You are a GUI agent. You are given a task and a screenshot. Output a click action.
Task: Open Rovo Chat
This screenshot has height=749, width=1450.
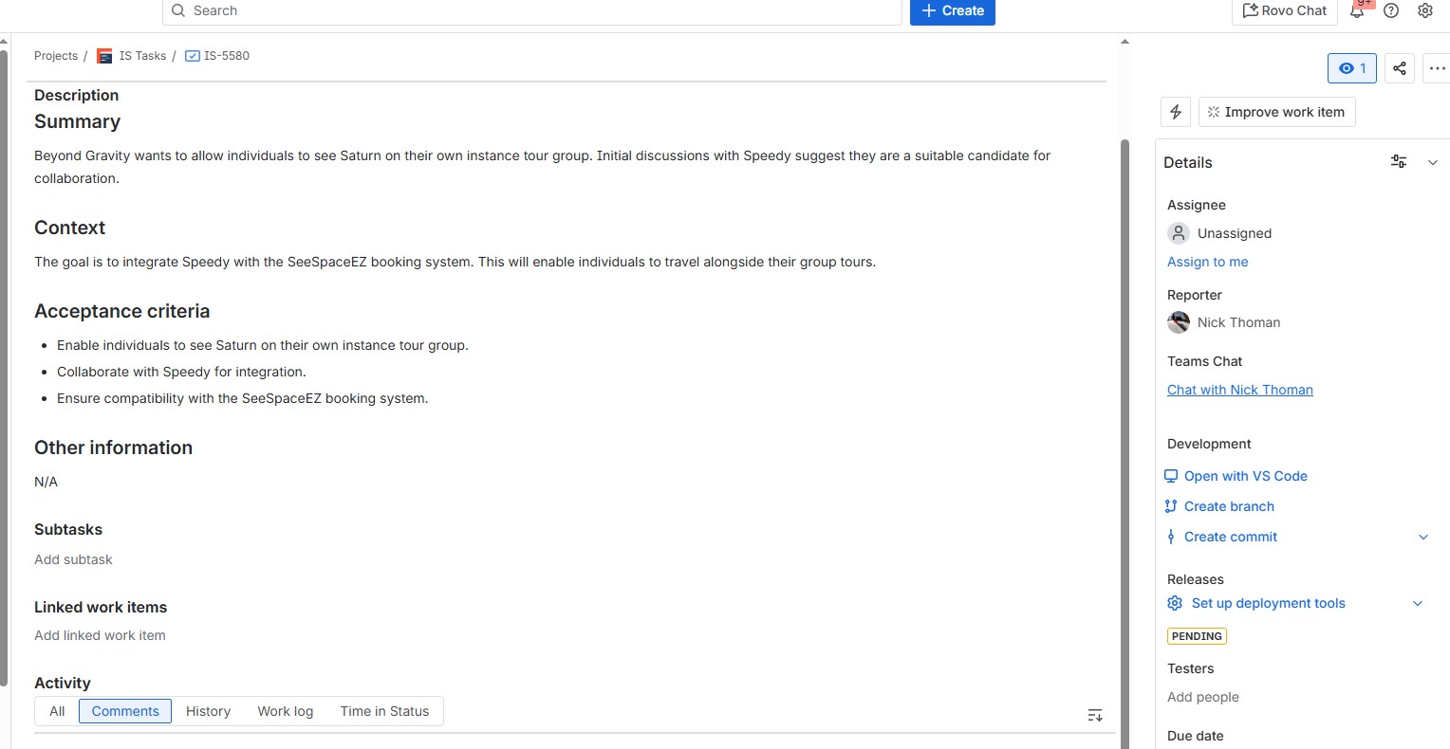point(1284,10)
